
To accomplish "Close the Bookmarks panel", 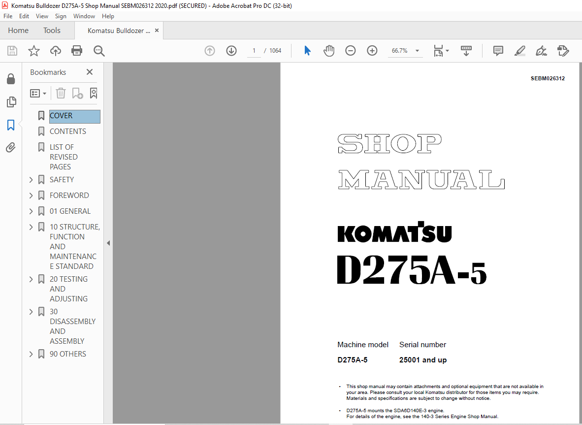I will (90, 72).
